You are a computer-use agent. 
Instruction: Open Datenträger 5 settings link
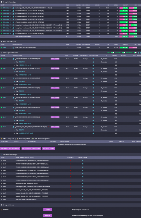[7, 19]
